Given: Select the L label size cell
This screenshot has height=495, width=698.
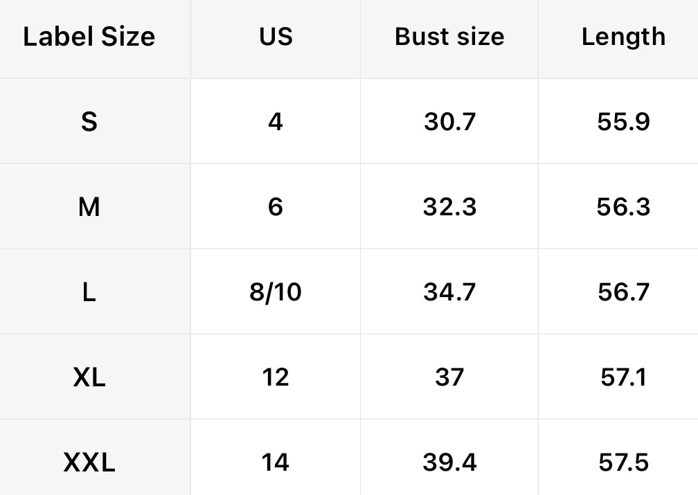Looking at the screenshot, I should pyautogui.click(x=89, y=292).
